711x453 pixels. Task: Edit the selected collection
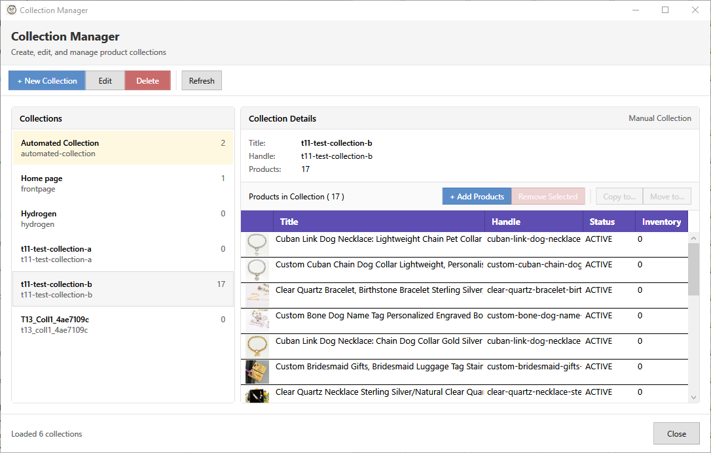pos(105,80)
